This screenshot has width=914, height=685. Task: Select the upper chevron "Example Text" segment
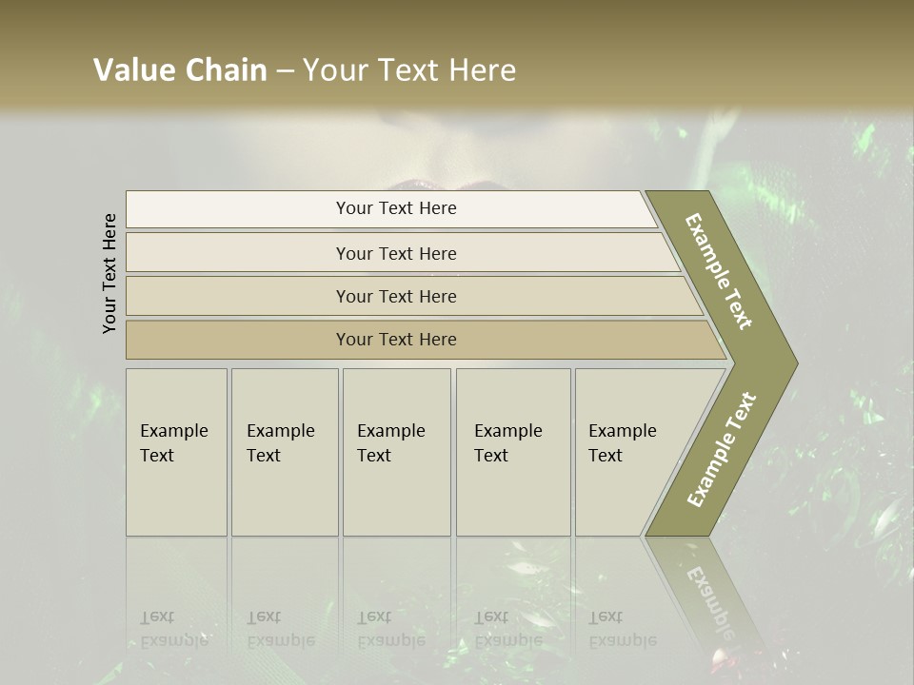point(719,271)
